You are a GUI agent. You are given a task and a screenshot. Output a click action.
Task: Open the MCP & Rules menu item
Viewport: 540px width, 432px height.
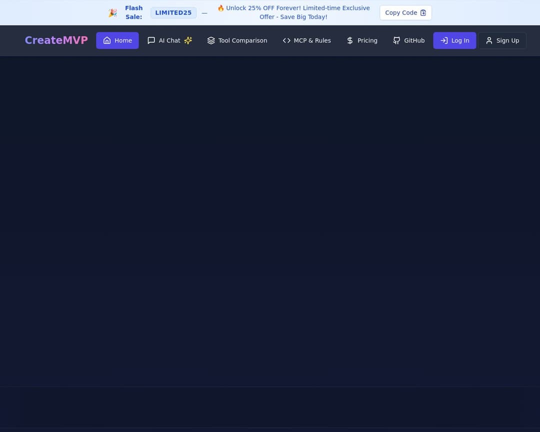[x=312, y=40]
